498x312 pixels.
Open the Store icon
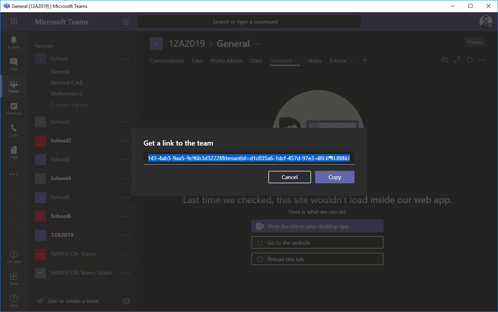click(x=14, y=279)
